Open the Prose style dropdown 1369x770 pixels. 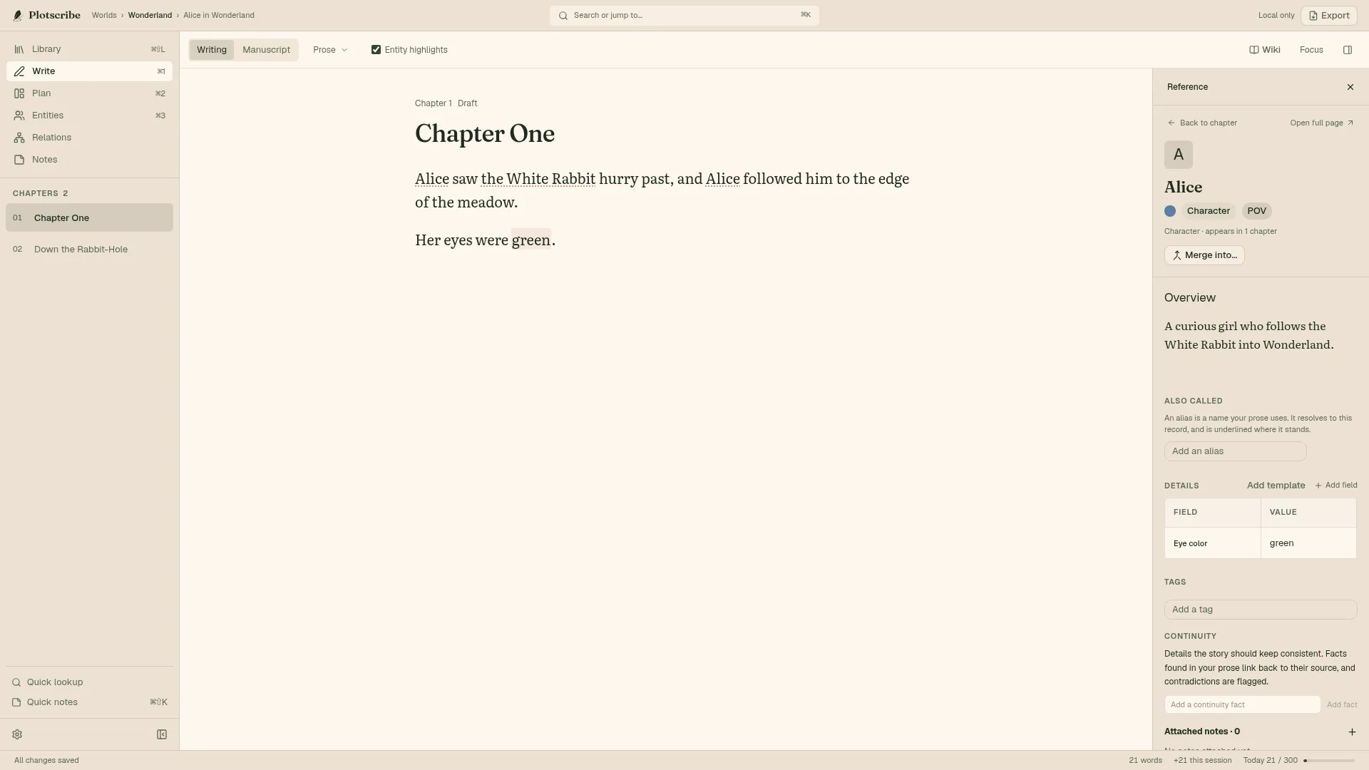pyautogui.click(x=330, y=50)
